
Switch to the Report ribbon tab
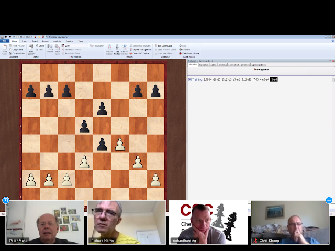[46, 41]
